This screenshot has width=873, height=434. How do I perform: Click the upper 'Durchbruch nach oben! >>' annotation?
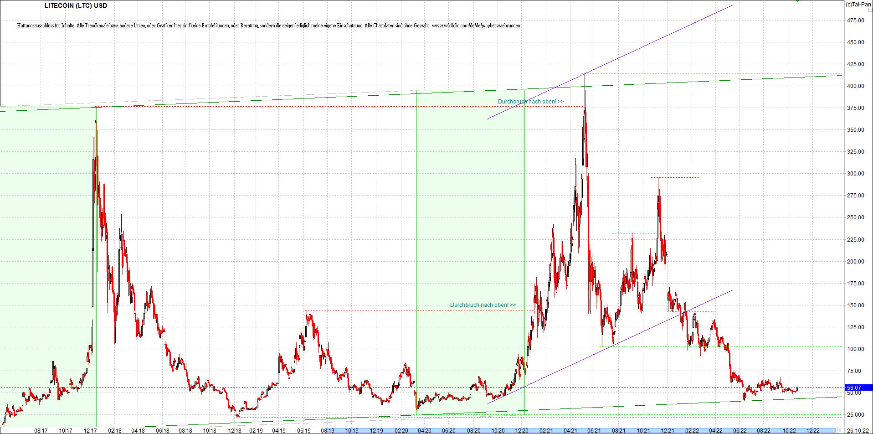click(531, 102)
